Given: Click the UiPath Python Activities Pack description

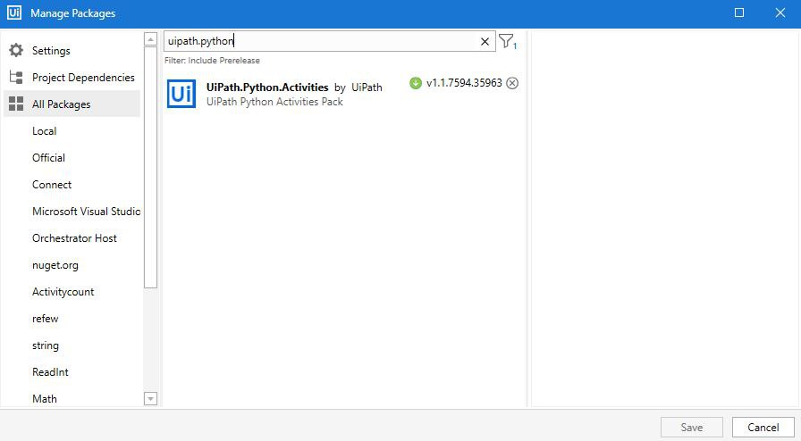Looking at the screenshot, I should [274, 102].
